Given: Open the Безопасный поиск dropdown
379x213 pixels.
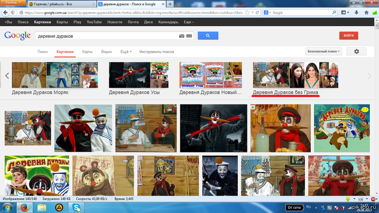Looking at the screenshot, I should coord(323,51).
